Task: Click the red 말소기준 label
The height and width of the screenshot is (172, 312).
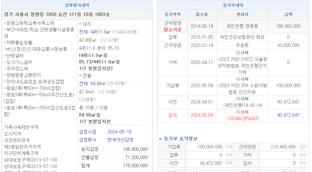Action: pos(172,29)
